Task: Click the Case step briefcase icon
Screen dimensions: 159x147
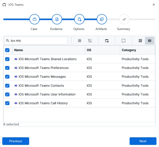Action: click(34, 19)
